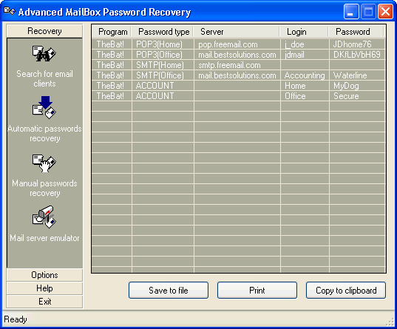Viewport: 397px width, 329px height.
Task: Sort by the Program column header
Action: (112, 32)
